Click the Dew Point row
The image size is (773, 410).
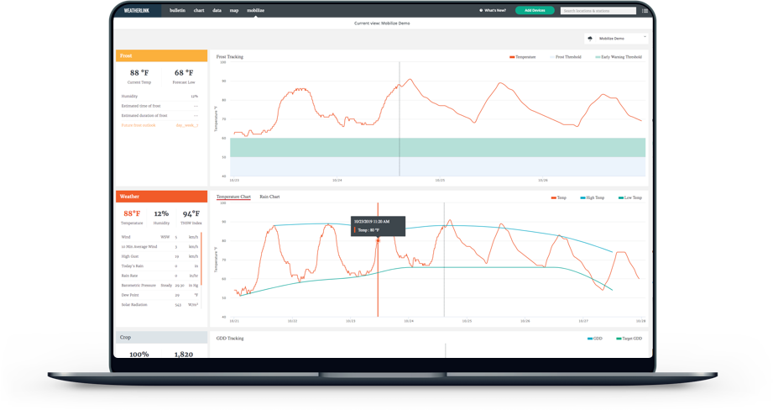click(x=159, y=295)
